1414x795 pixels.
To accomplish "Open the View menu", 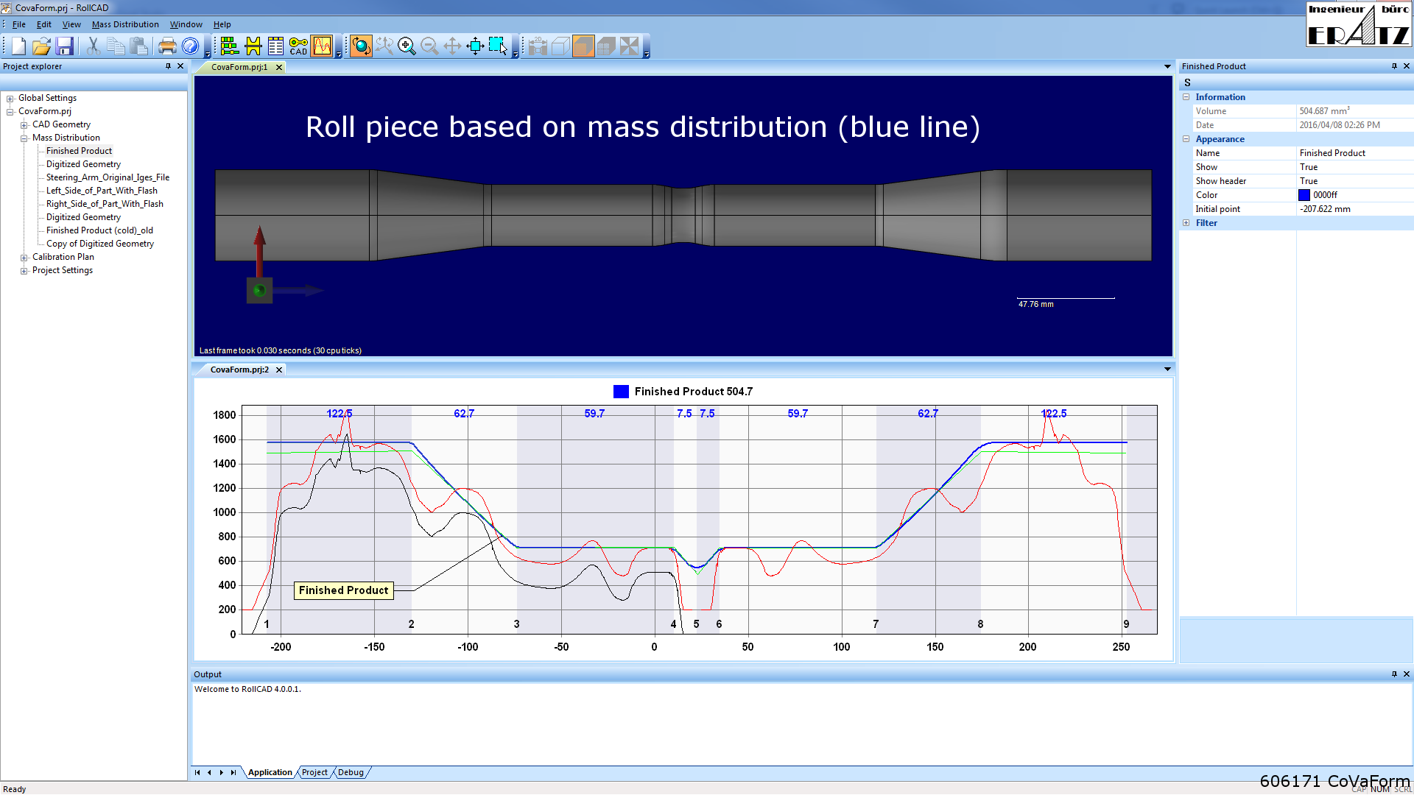I will (x=71, y=24).
